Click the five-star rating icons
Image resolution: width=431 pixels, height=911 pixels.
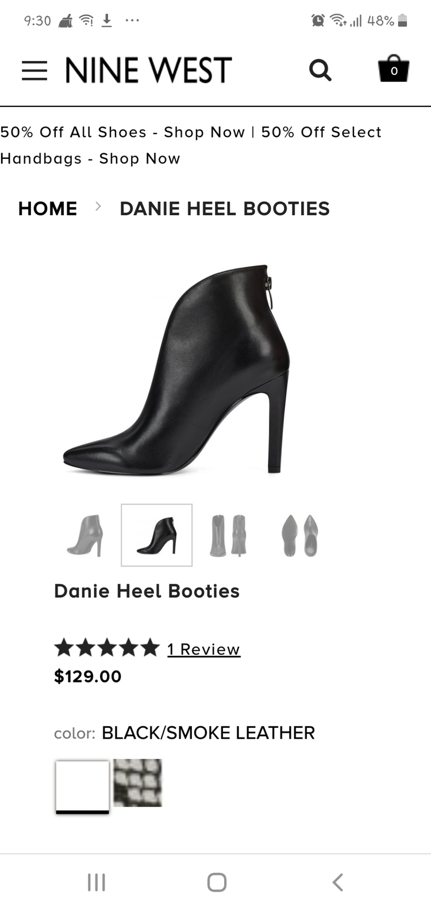tap(107, 648)
